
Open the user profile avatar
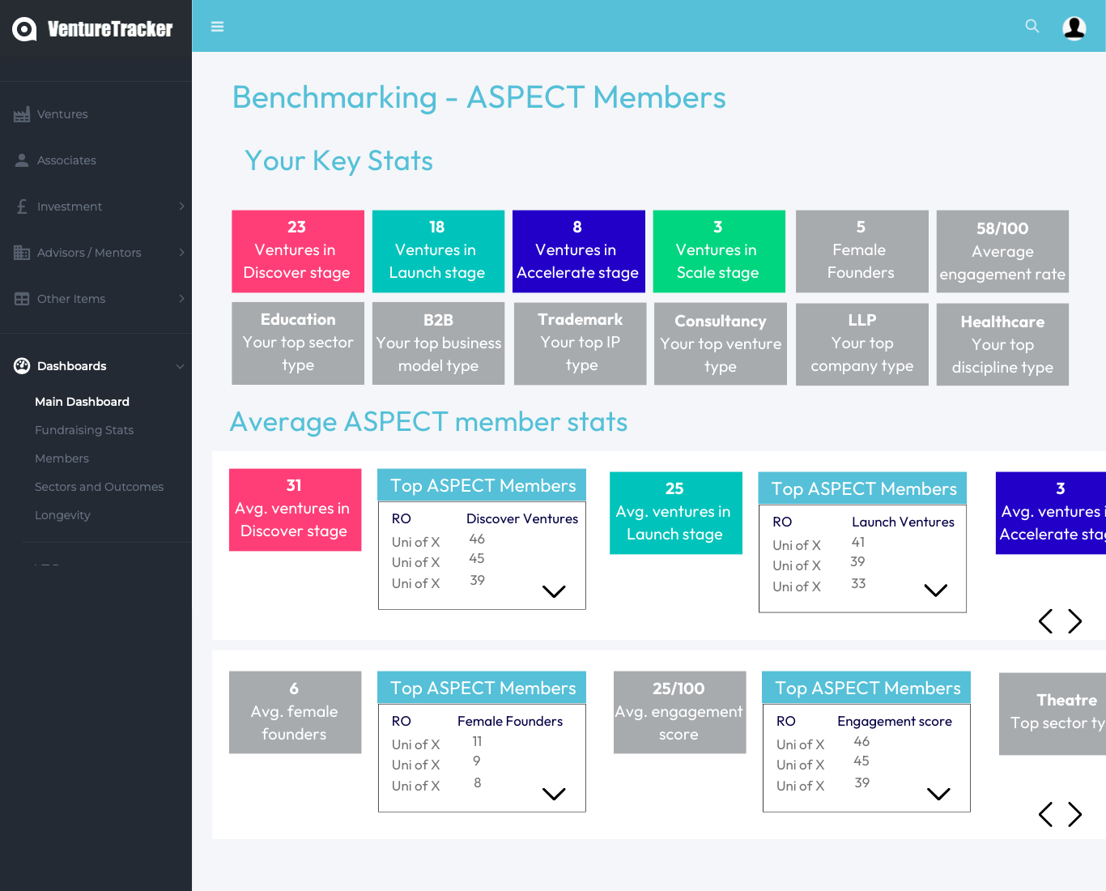pos(1074,28)
